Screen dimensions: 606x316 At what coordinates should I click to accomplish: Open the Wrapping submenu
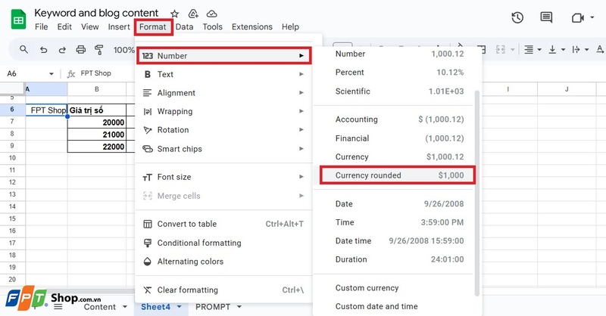(223, 111)
